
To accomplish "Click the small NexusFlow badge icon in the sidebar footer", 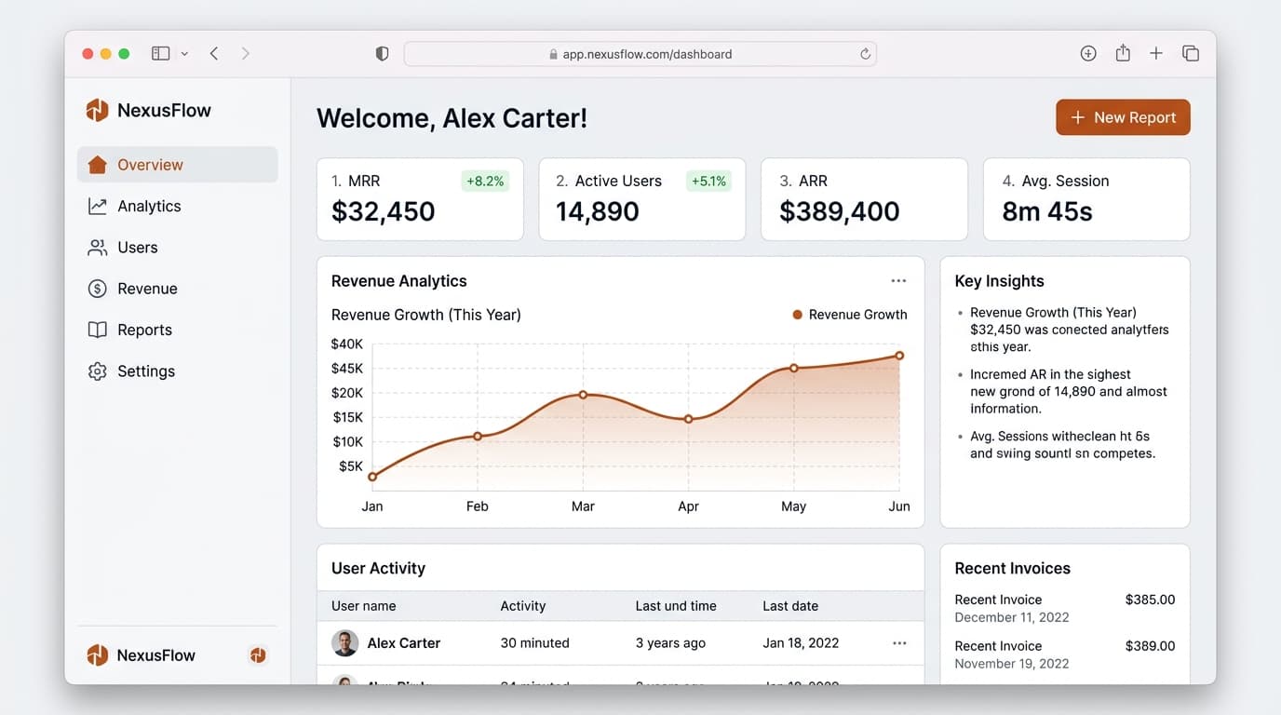I will pyautogui.click(x=258, y=655).
